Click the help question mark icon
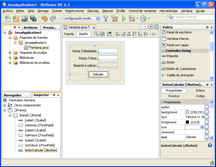 tap(210, 145)
